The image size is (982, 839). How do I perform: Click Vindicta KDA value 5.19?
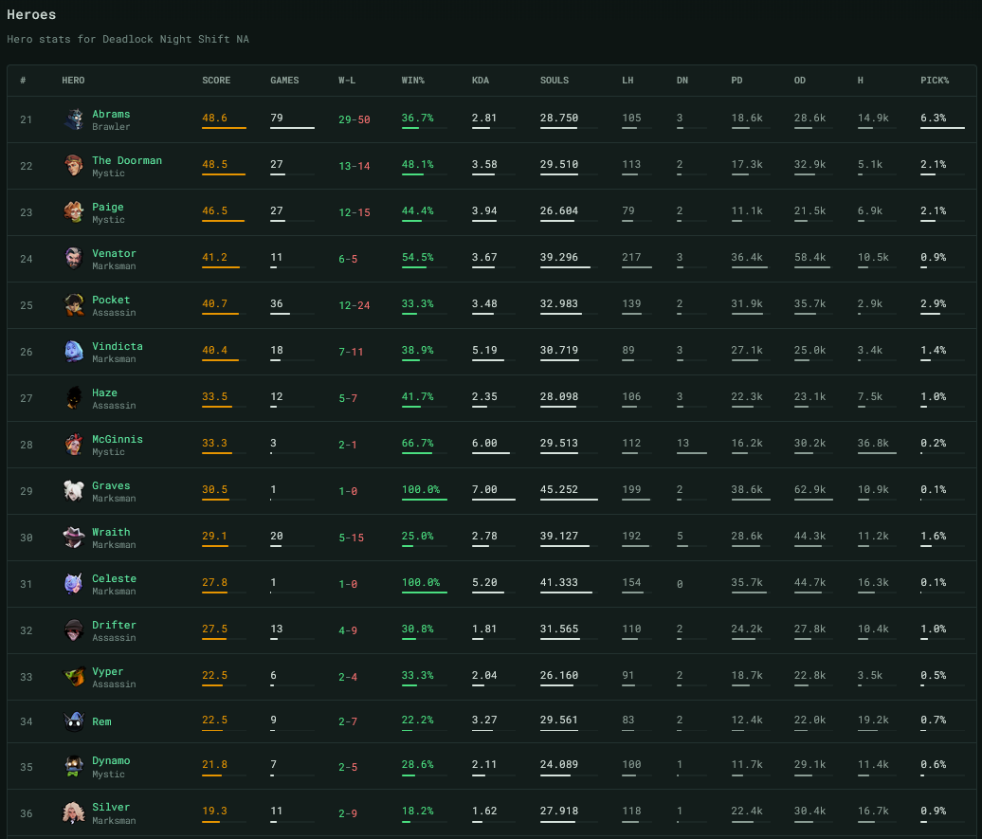pyautogui.click(x=484, y=350)
